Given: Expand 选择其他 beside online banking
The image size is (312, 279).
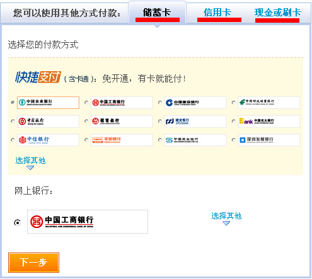Looking at the screenshot, I should click(226, 216).
